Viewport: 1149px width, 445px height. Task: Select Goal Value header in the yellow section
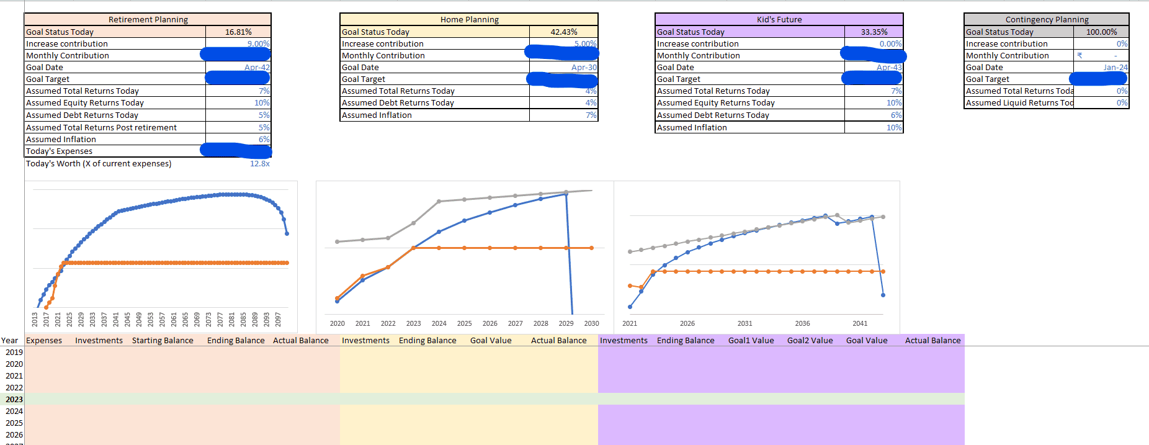coord(491,340)
